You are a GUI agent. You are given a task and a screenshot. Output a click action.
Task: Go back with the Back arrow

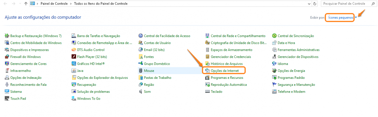coord(5,4)
